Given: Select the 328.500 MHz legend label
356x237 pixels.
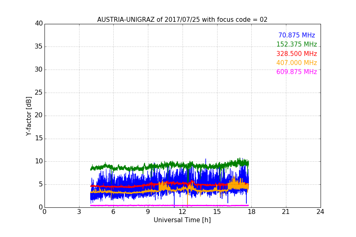Looking at the screenshot, I should click(x=297, y=54).
